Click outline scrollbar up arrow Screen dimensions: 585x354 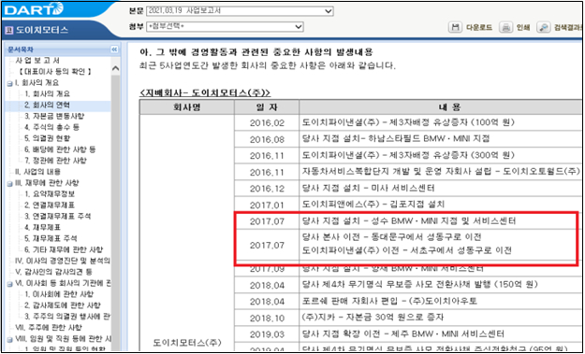[116, 68]
